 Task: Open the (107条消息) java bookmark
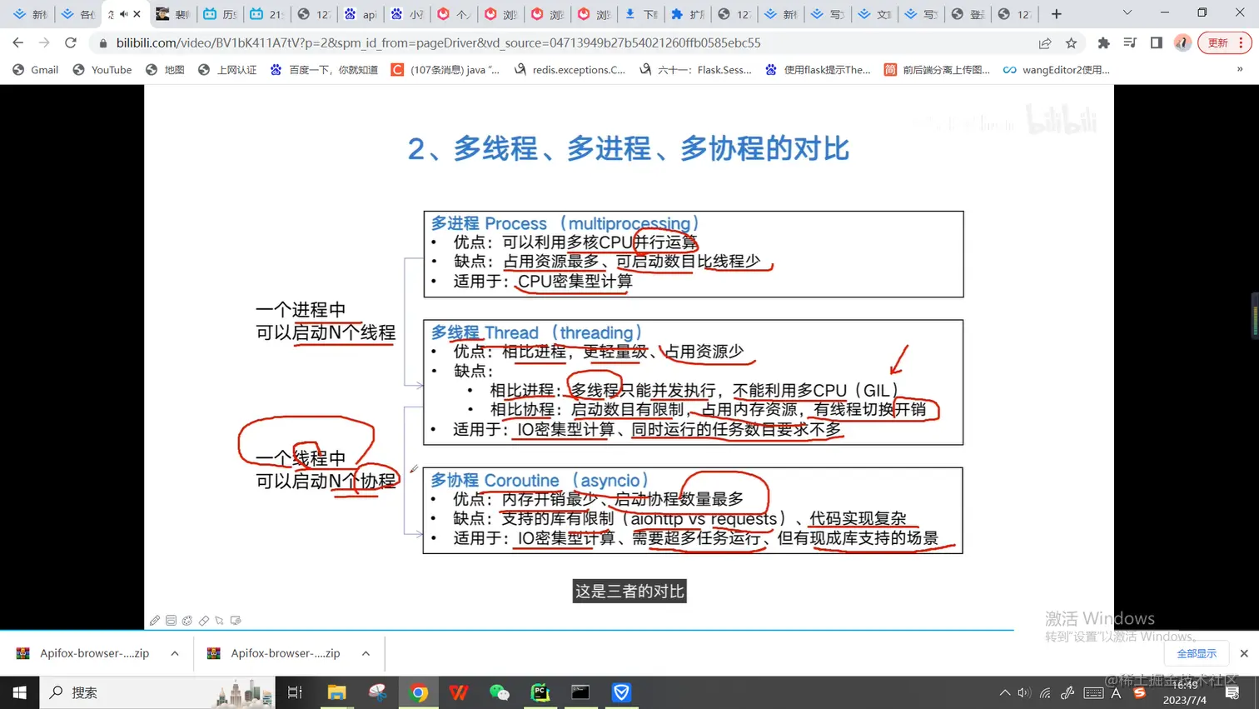pyautogui.click(x=445, y=70)
